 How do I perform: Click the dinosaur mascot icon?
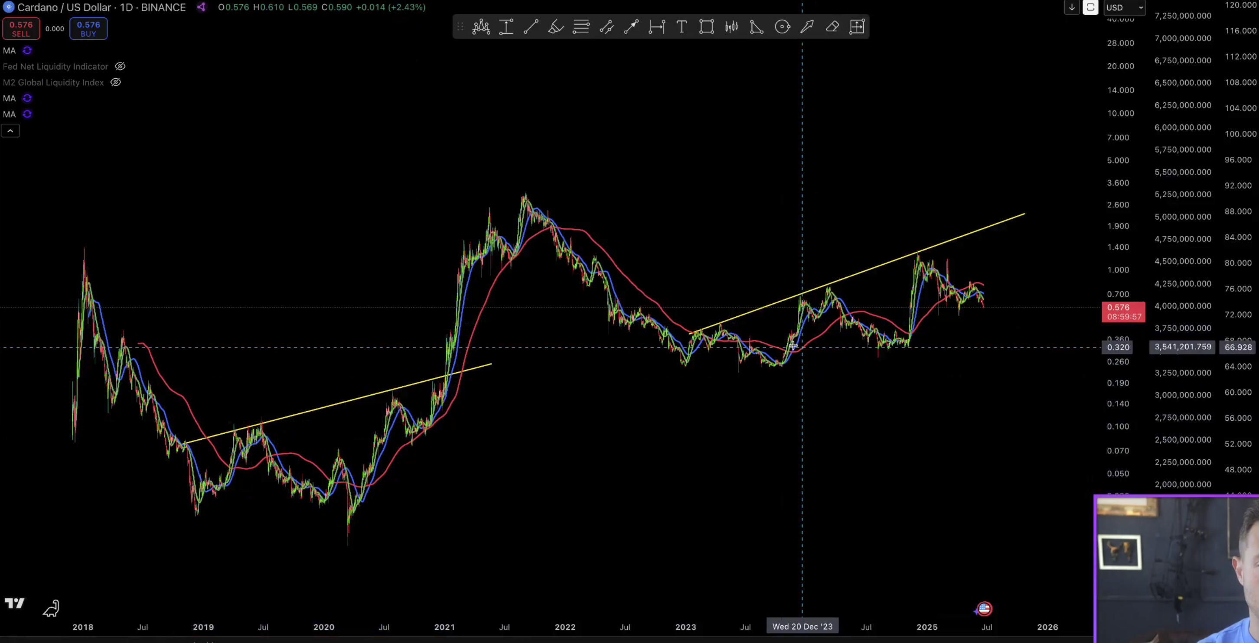[51, 608]
